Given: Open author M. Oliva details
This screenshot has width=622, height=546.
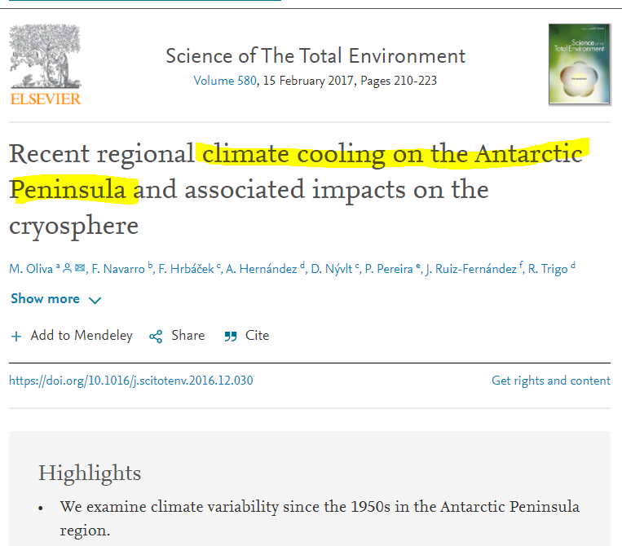Looking at the screenshot, I should click(x=31, y=269).
